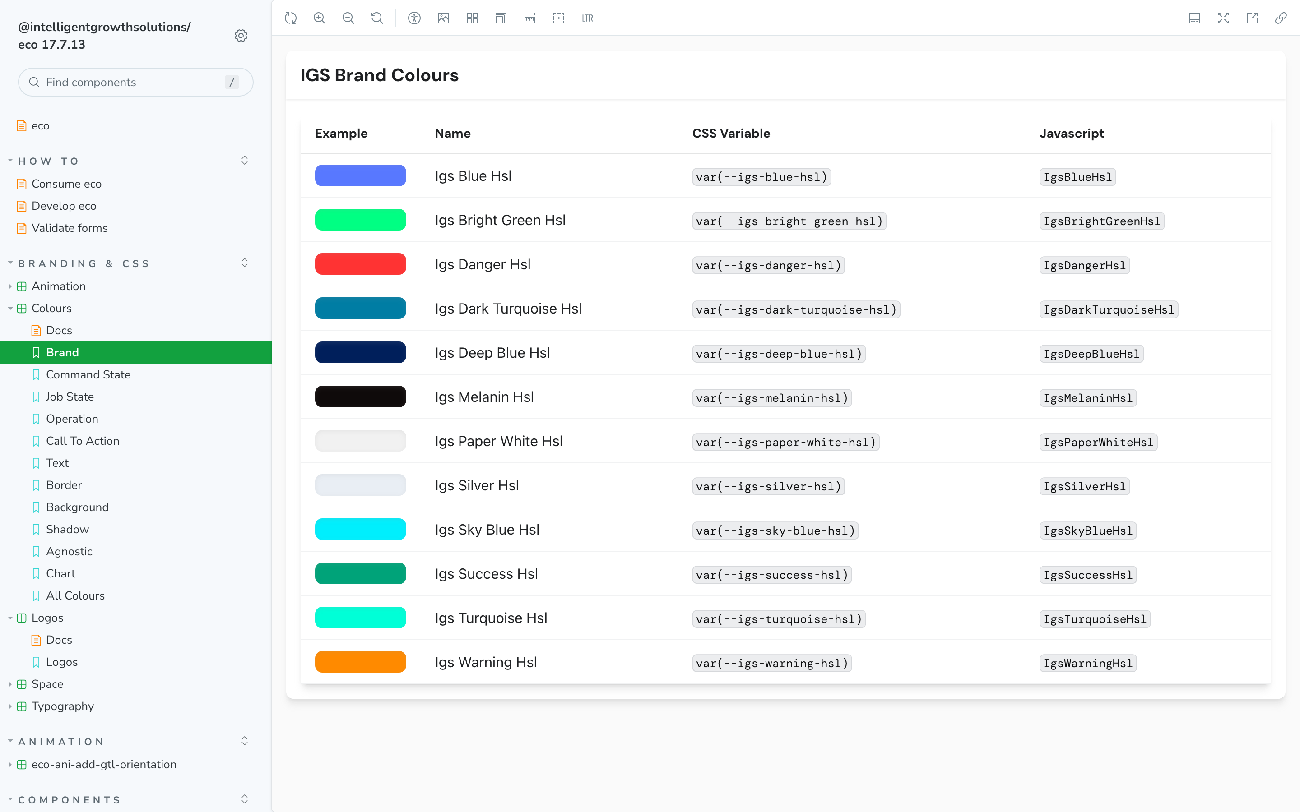Apply grid to the preview
Viewport: 1300px width, 812px height.
[x=472, y=18]
